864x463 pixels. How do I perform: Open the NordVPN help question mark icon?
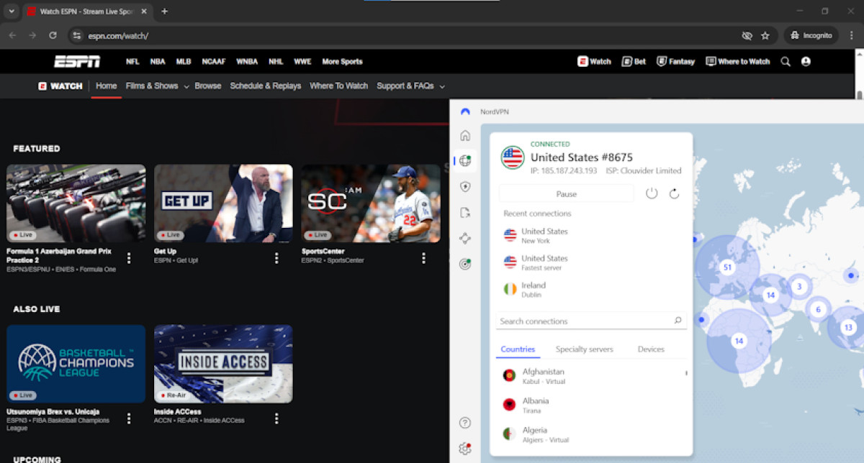[465, 423]
